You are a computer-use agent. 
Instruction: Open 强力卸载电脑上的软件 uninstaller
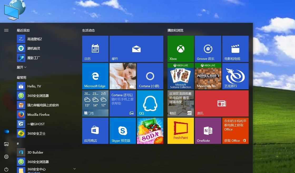(46, 105)
